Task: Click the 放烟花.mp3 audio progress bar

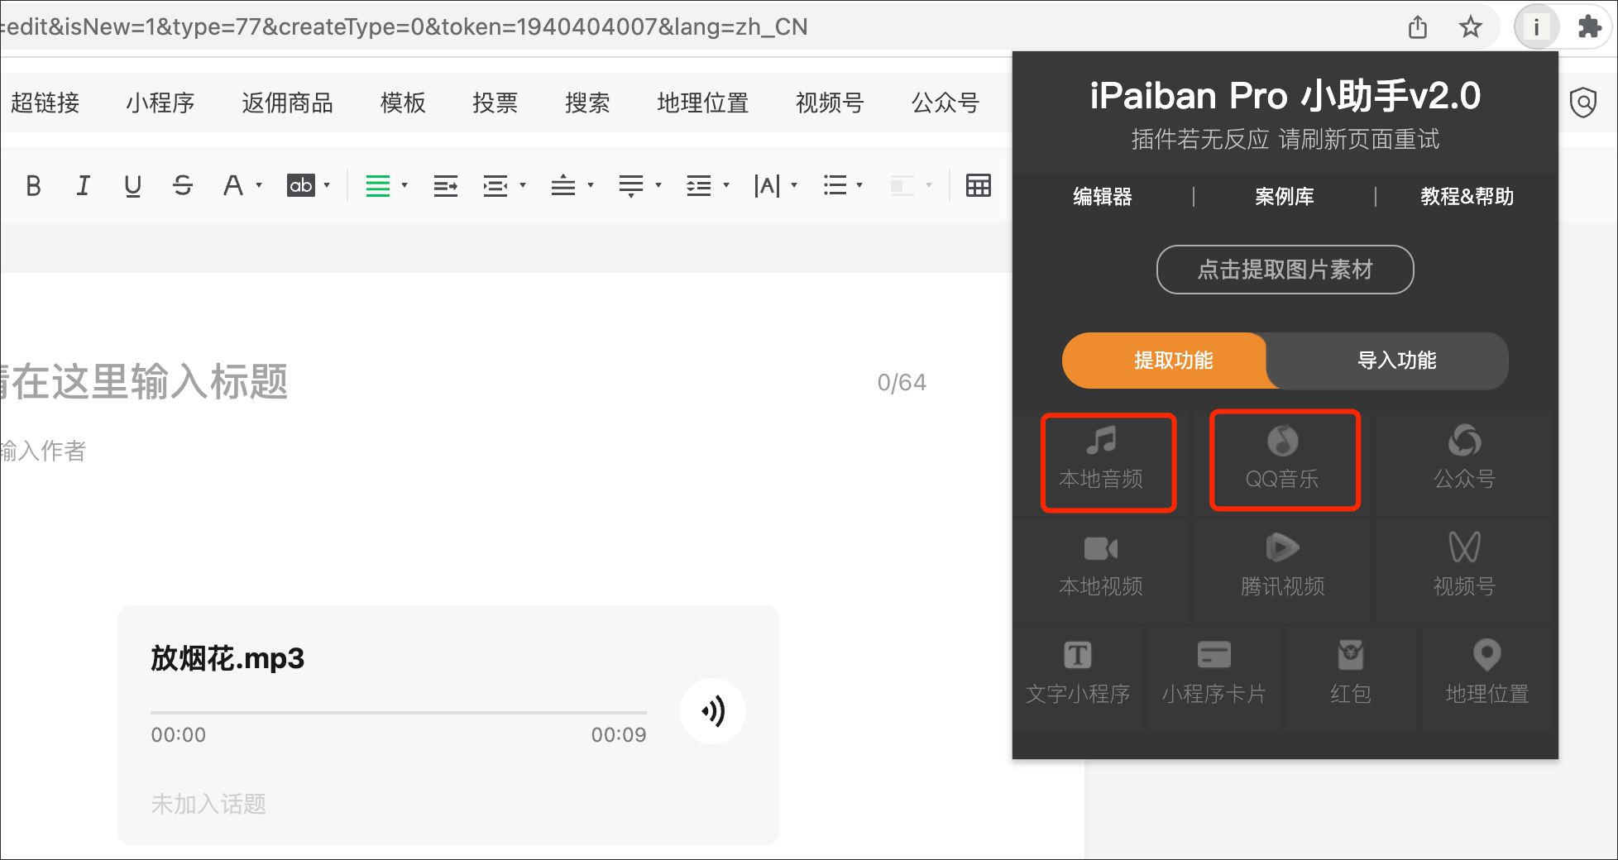Action: (398, 712)
